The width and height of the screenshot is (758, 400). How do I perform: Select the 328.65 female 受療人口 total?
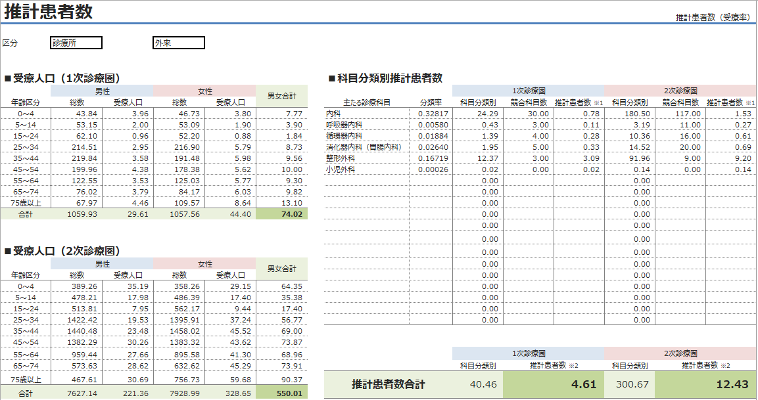230,393
